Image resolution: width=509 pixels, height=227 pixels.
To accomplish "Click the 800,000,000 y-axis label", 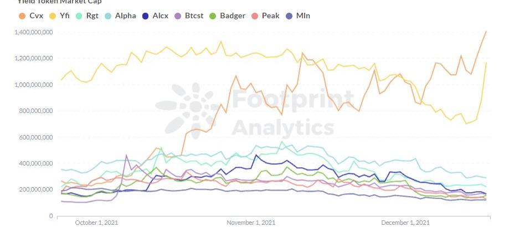I will (x=36, y=111).
